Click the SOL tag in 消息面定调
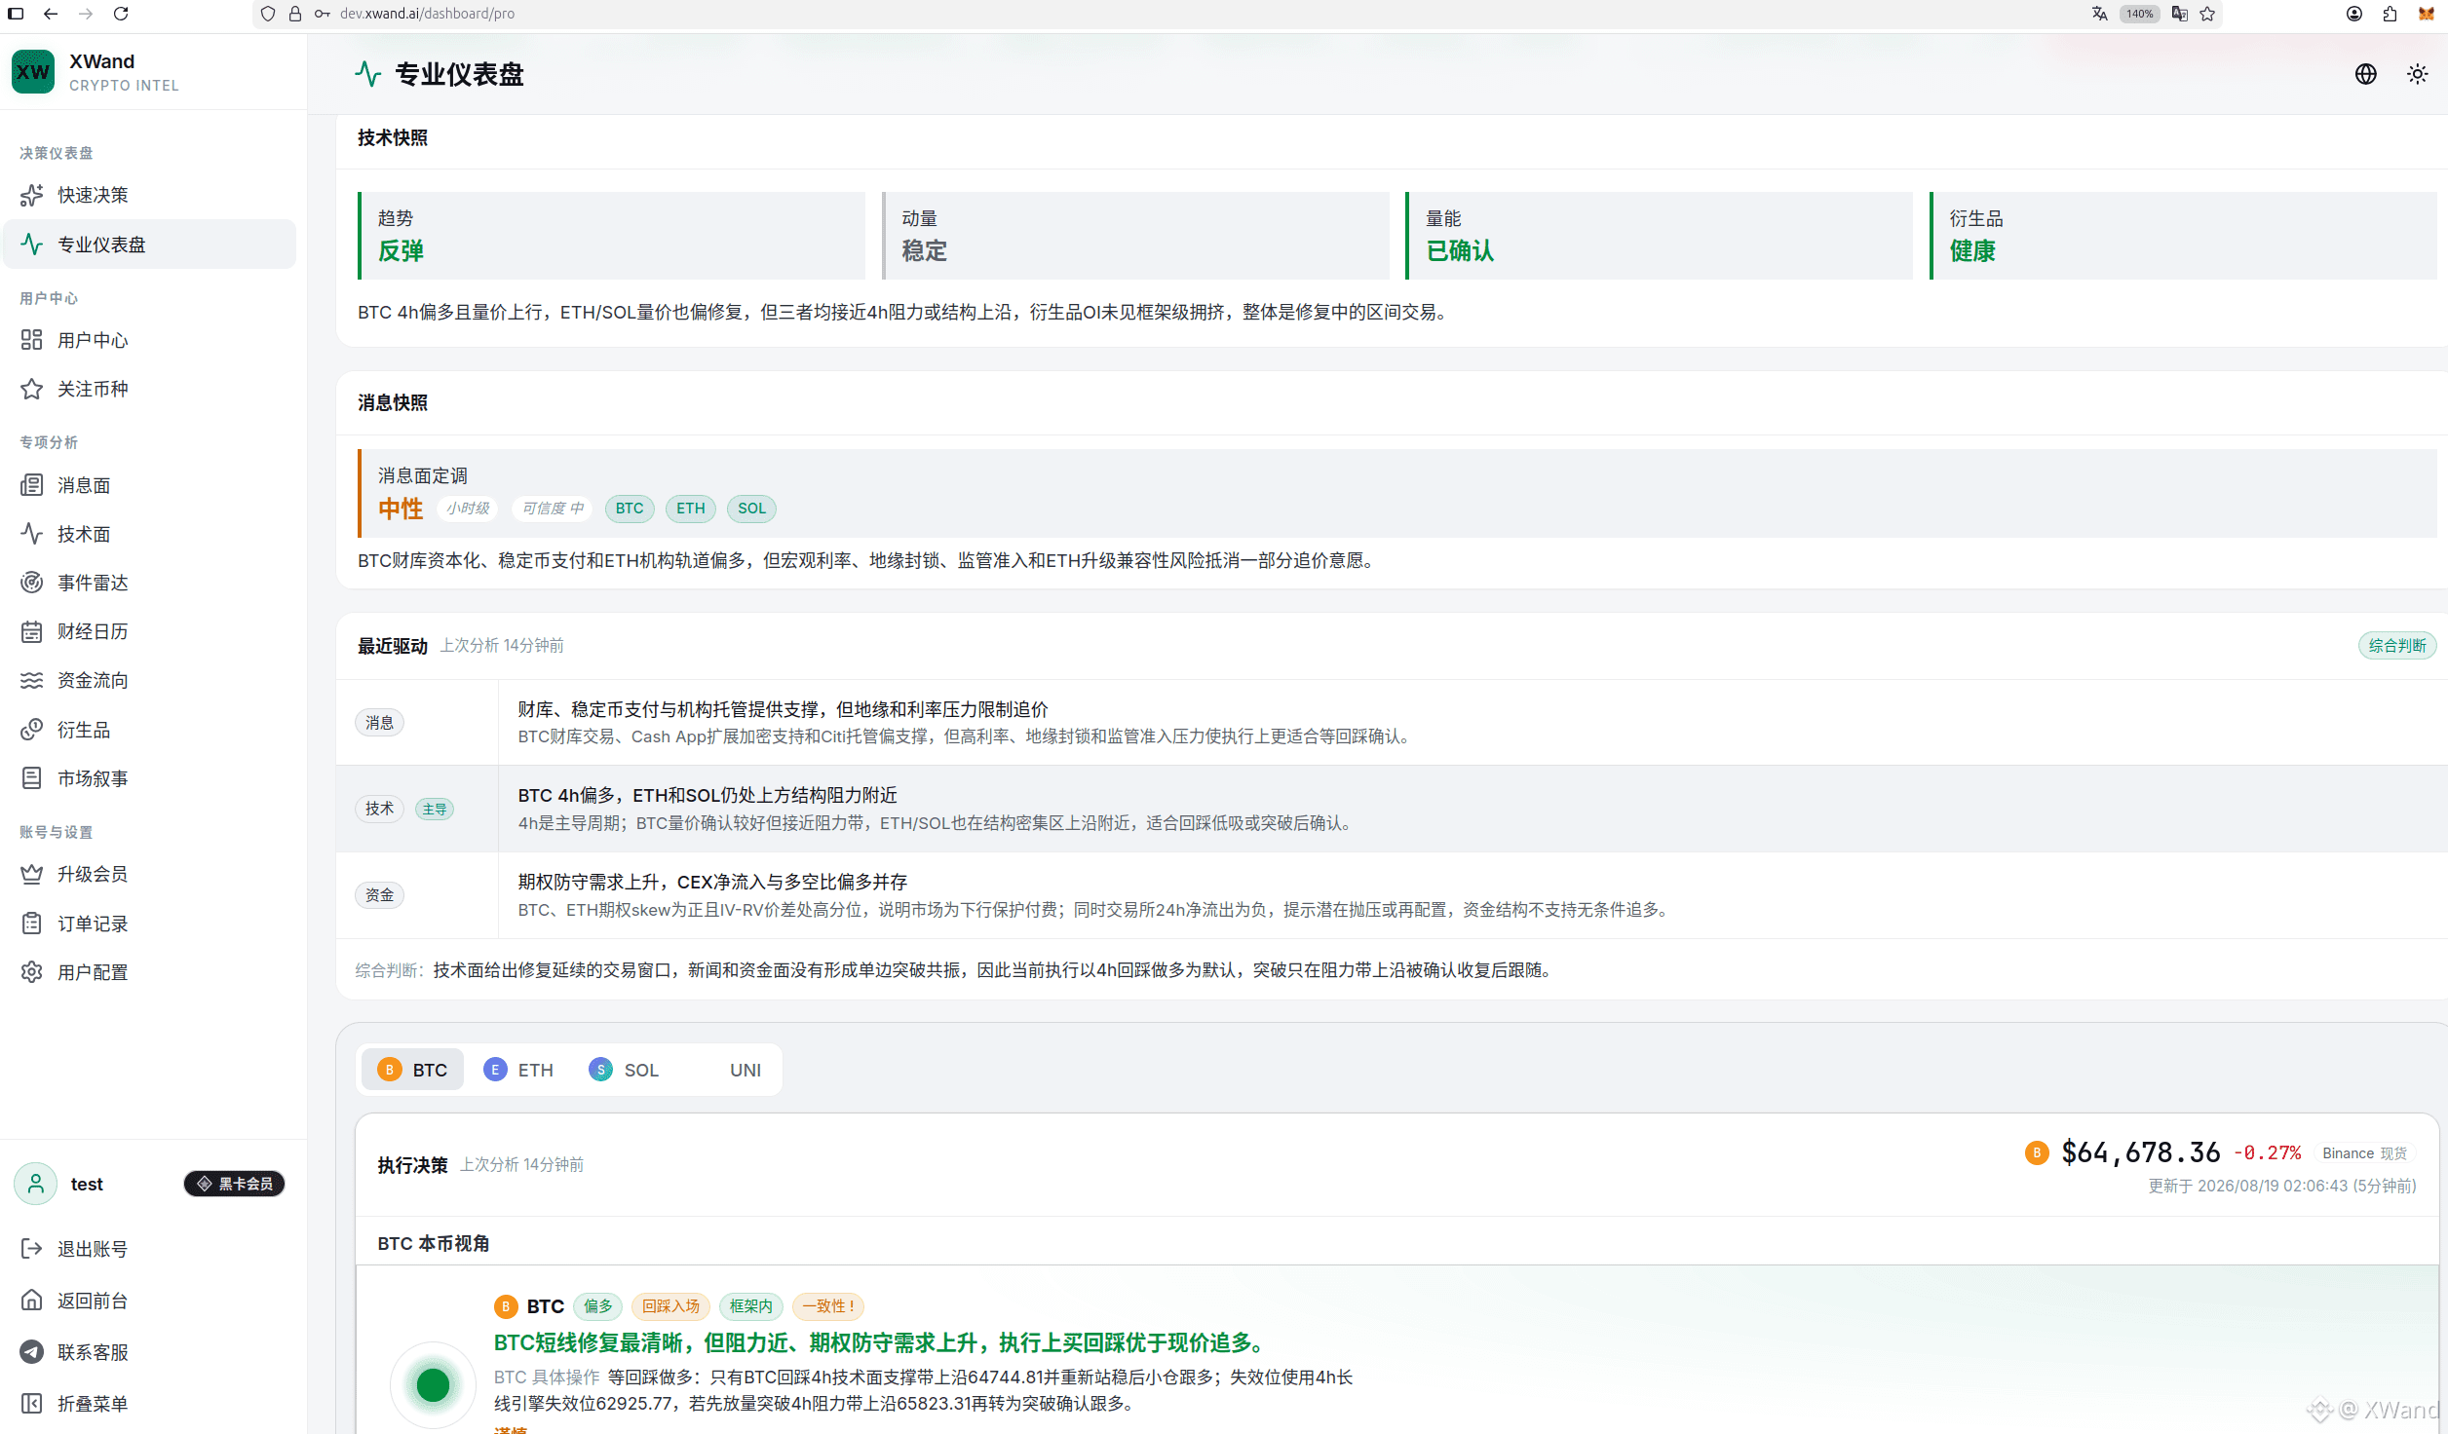2448x1434 pixels. click(x=751, y=509)
